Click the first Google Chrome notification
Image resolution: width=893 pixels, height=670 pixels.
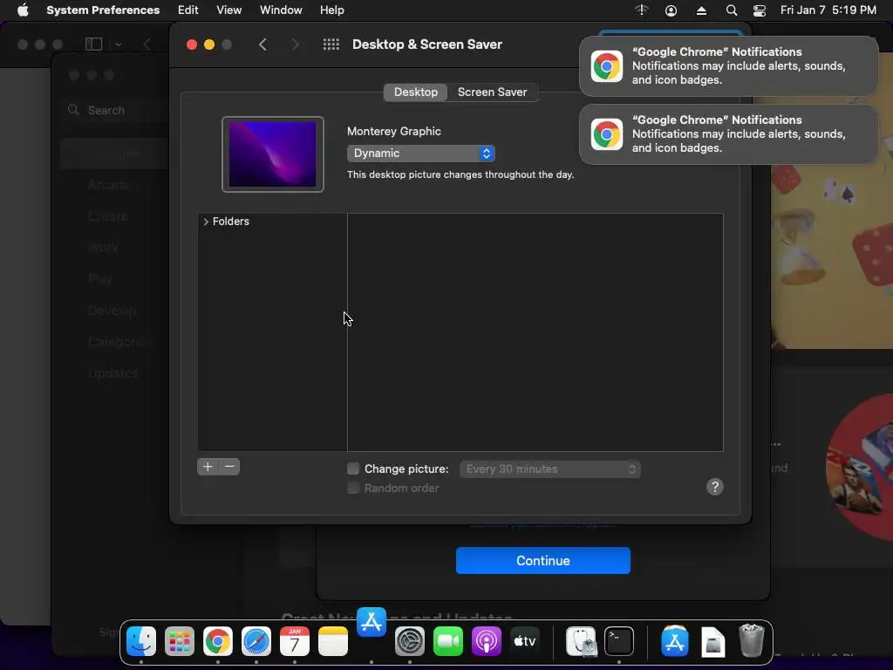tap(728, 66)
